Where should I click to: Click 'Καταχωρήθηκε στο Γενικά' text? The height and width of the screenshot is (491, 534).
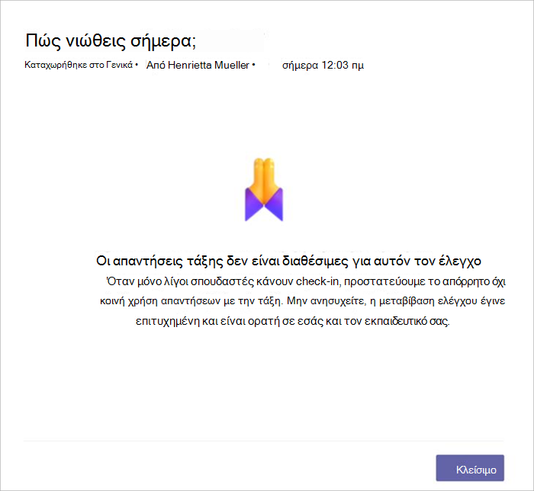79,65
